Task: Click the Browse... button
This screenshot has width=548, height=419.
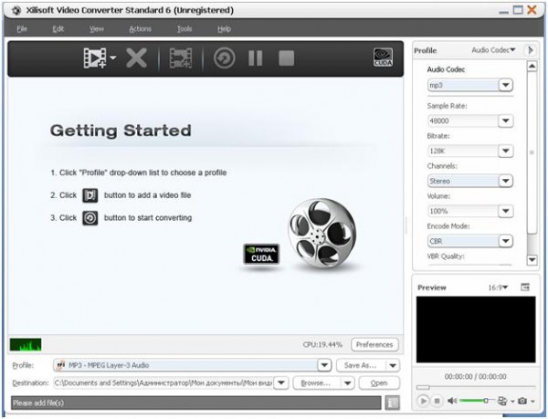Action: [316, 383]
